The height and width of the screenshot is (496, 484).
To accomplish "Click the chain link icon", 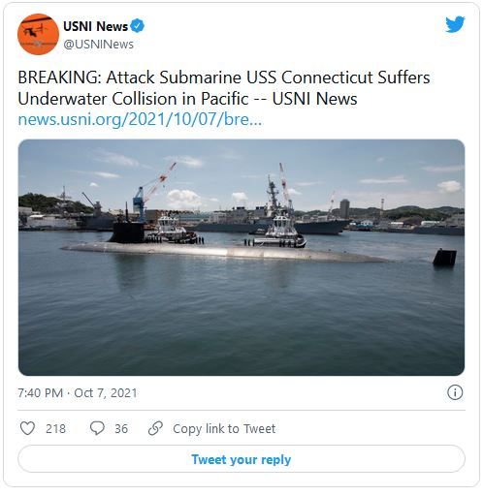I will coord(155,428).
